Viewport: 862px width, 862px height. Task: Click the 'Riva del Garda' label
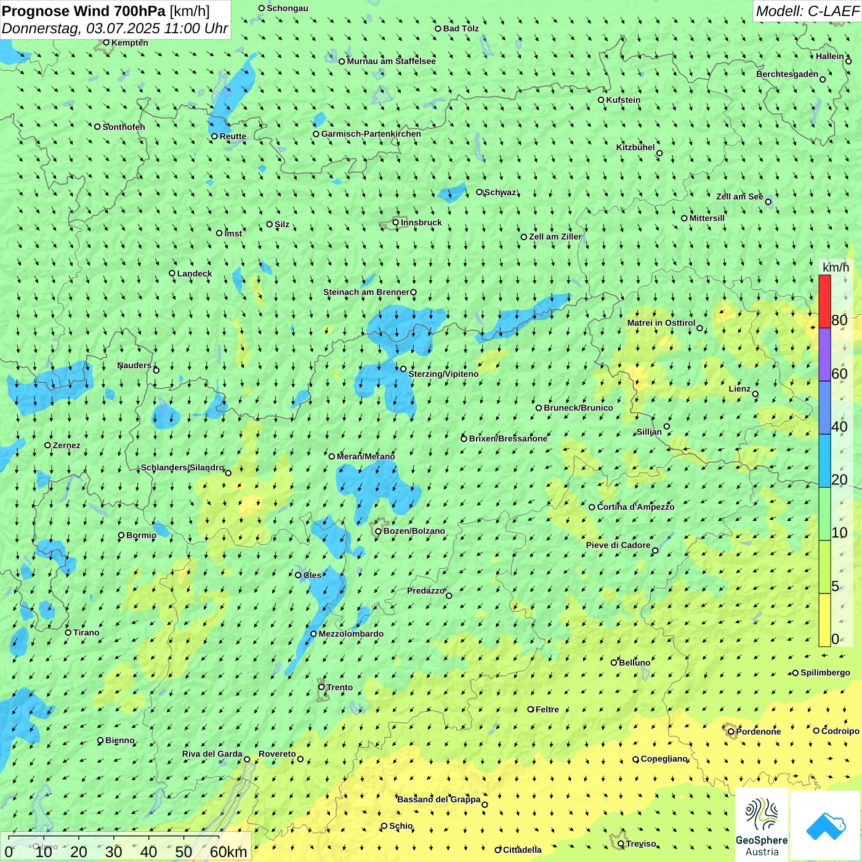click(212, 754)
